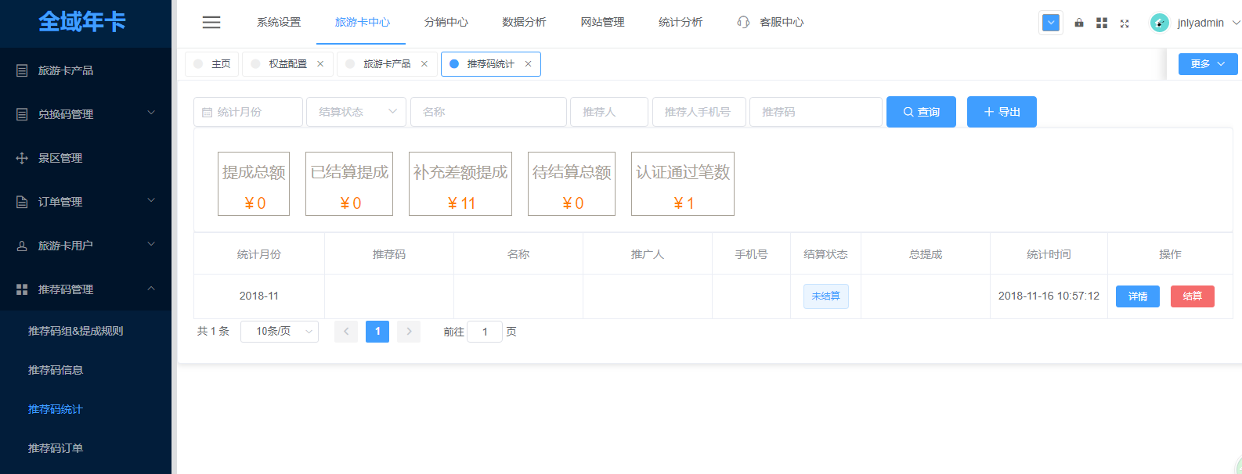
Task: Expand the 旅游卡用户 sidebar menu
Action: click(x=151, y=244)
